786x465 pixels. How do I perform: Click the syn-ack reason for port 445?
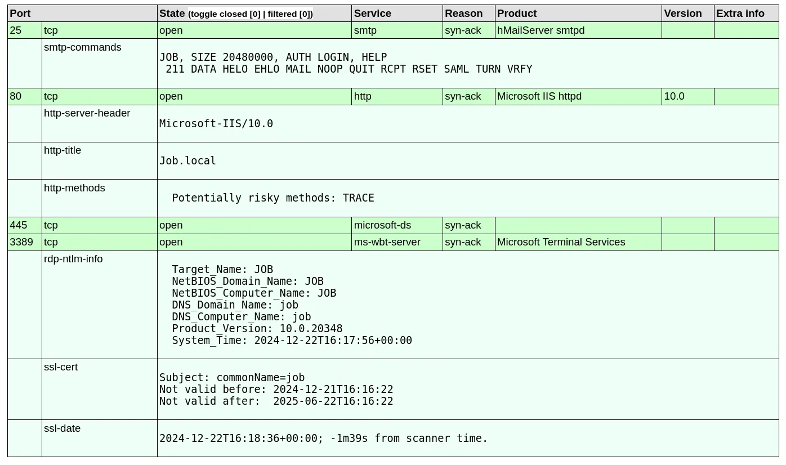coord(468,225)
